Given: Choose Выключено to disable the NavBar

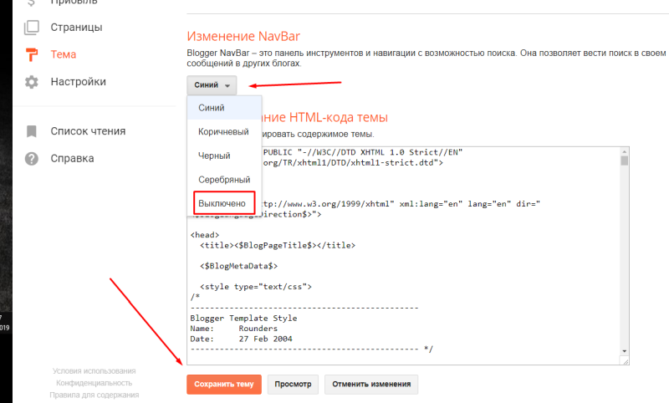Looking at the screenshot, I should point(222,203).
